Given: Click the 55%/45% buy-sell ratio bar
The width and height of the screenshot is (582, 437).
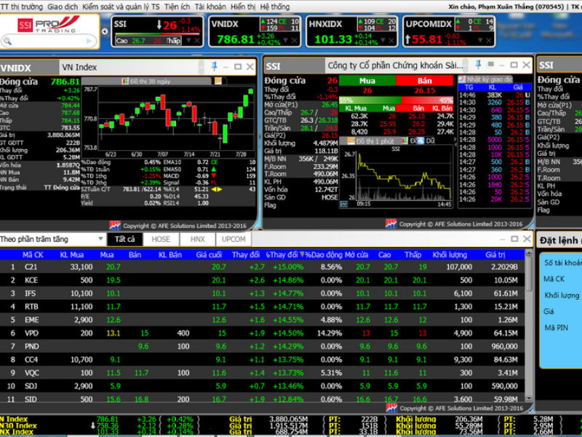Looking at the screenshot, I should coord(396,101).
